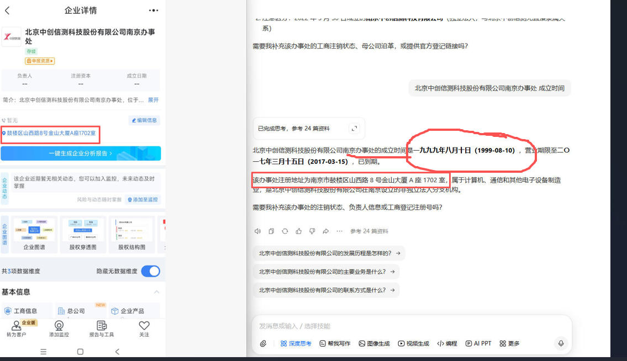This screenshot has width=627, height=361.
Task: Click the company logo thumbnail
Action: [x=11, y=37]
